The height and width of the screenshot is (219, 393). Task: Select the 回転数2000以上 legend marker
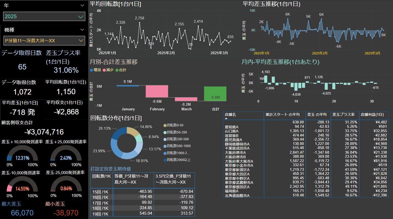click(165, 160)
